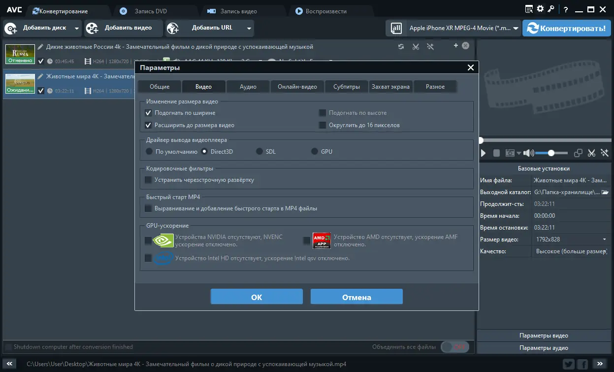Viewport: 614px width, 372px height.
Task: Enable Округлить до 16 пикселей option
Action: click(x=323, y=124)
